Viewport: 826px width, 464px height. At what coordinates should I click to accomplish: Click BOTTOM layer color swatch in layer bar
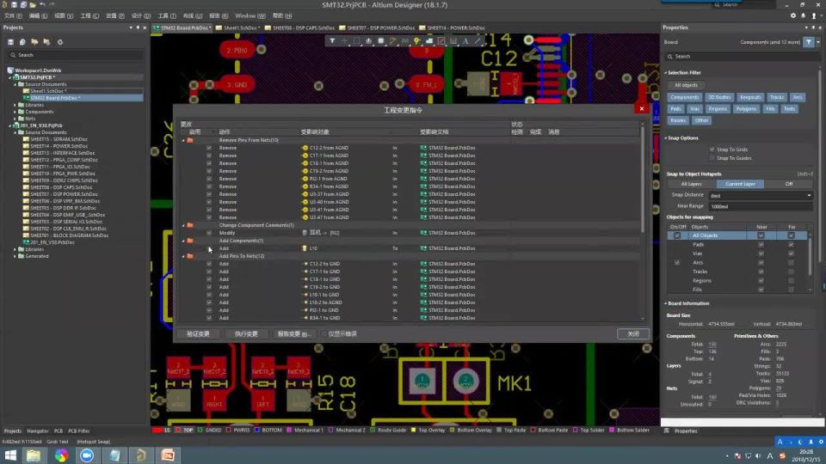[257, 430]
